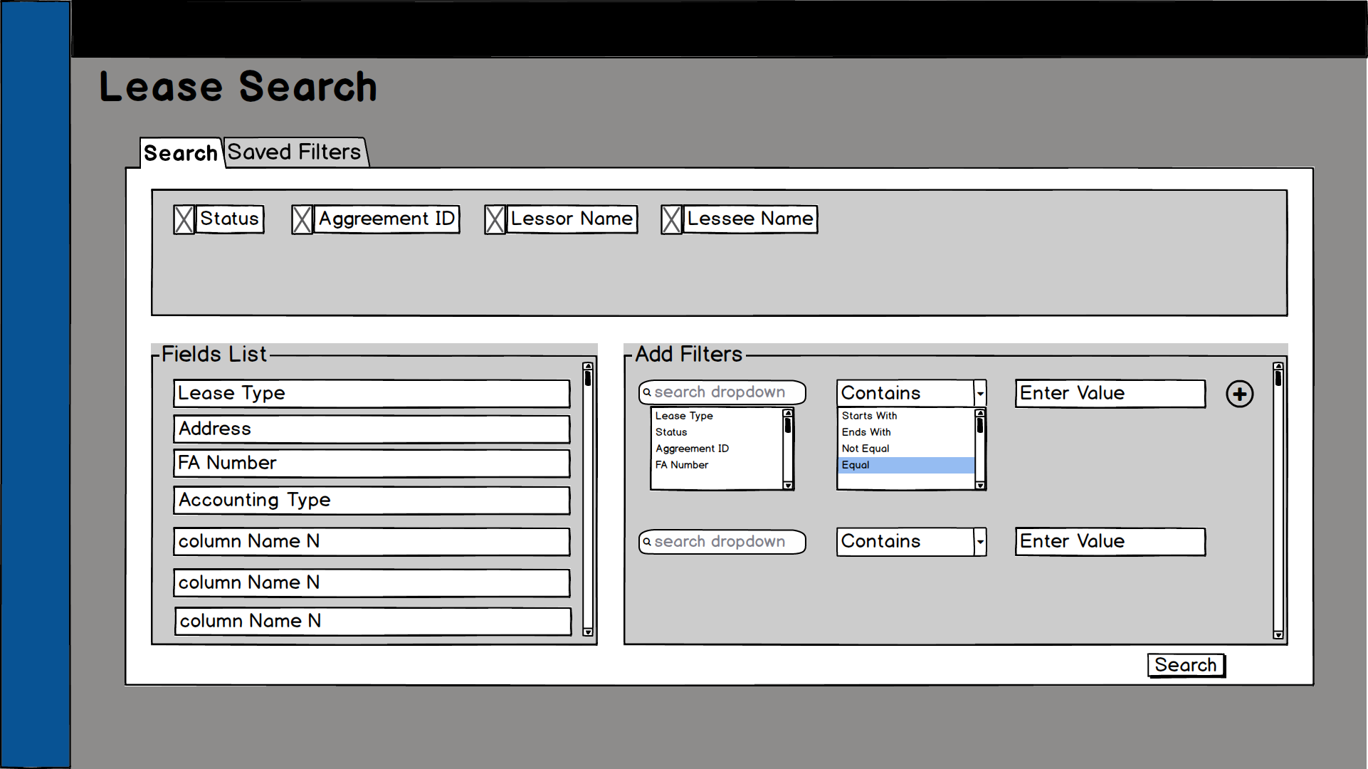
Task: Remove the Lessee Name filter chip
Action: pyautogui.click(x=671, y=219)
